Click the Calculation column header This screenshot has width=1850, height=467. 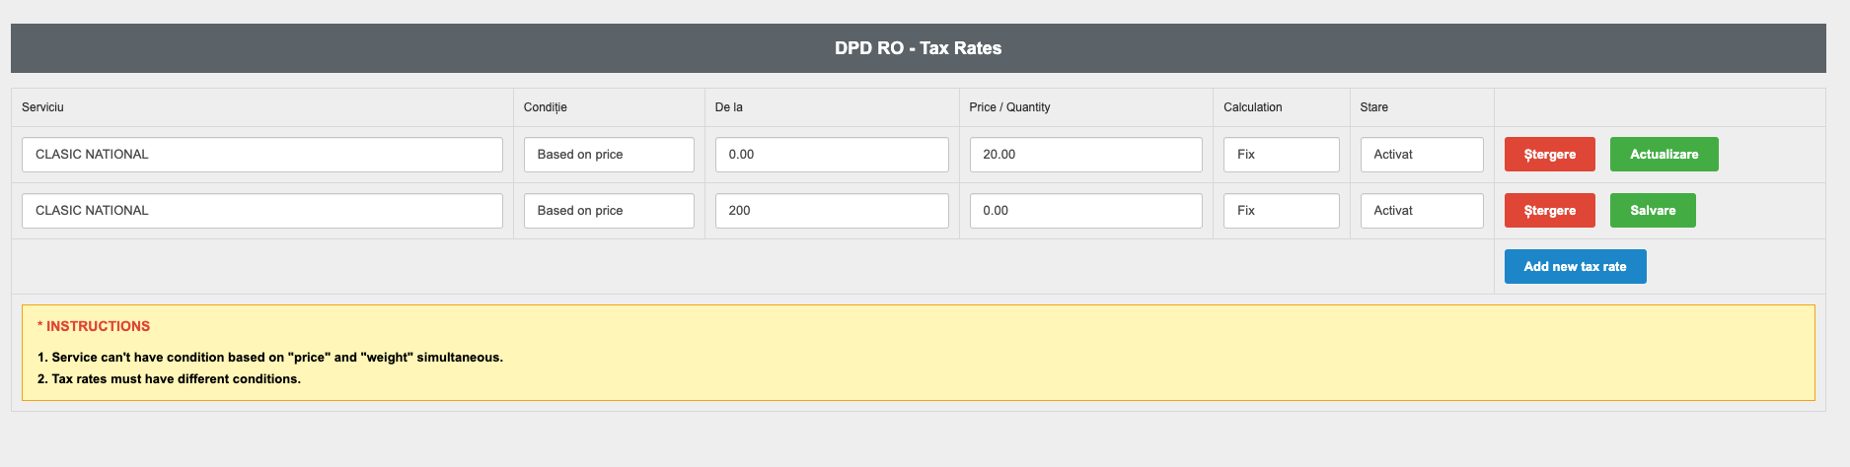[1253, 107]
